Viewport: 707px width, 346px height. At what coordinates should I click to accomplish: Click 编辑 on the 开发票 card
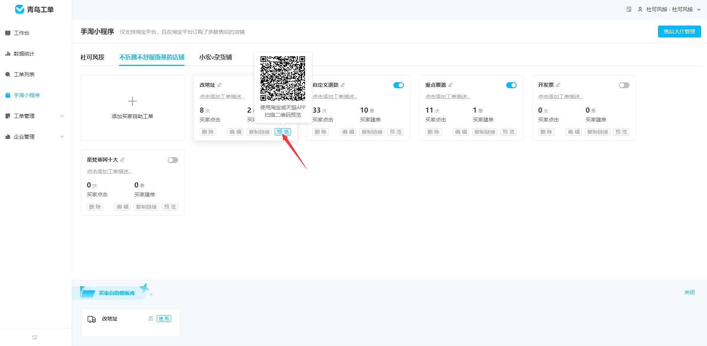click(x=574, y=132)
